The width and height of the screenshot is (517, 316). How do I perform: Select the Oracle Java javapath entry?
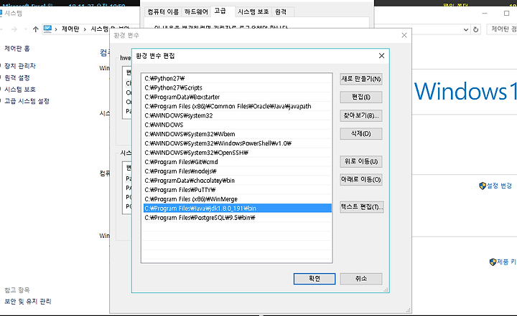coord(238,106)
